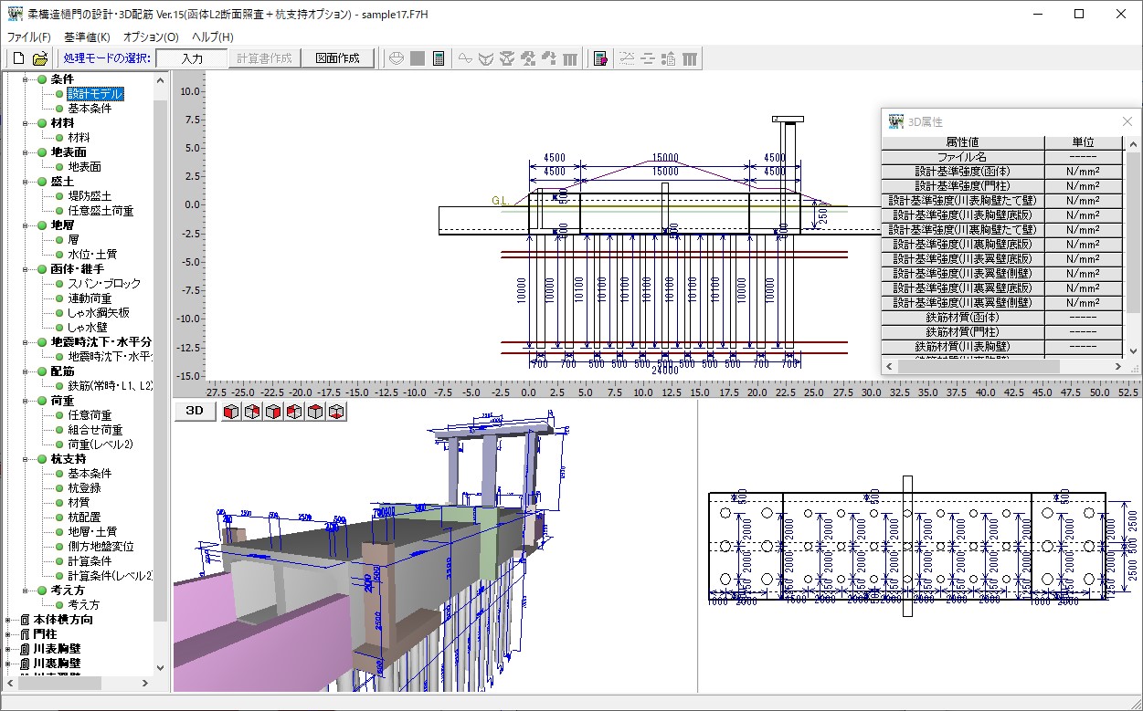Select 堤防盛土 in the tree

pos(90,196)
